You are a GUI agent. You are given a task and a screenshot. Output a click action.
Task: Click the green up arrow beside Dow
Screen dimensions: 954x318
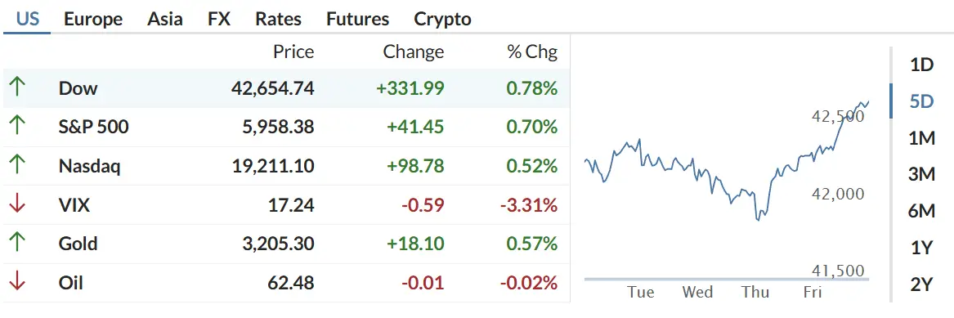tap(17, 88)
